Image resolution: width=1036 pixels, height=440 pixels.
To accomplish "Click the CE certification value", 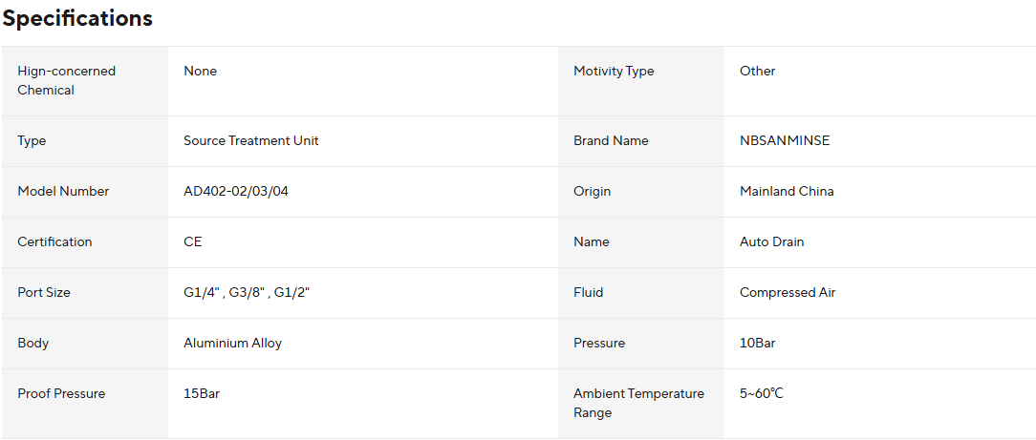I will [x=192, y=241].
